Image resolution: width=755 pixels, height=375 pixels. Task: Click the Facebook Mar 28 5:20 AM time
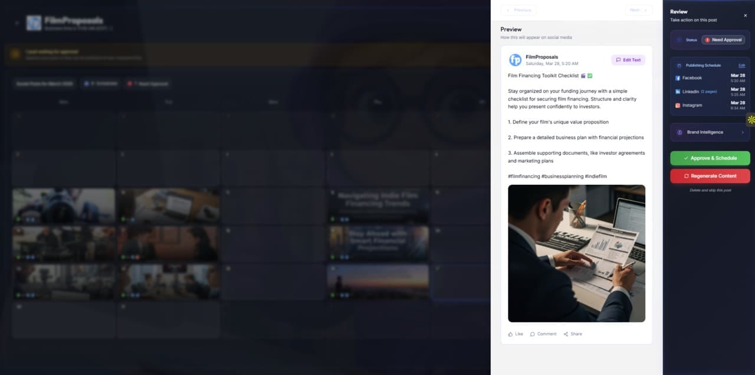click(737, 78)
